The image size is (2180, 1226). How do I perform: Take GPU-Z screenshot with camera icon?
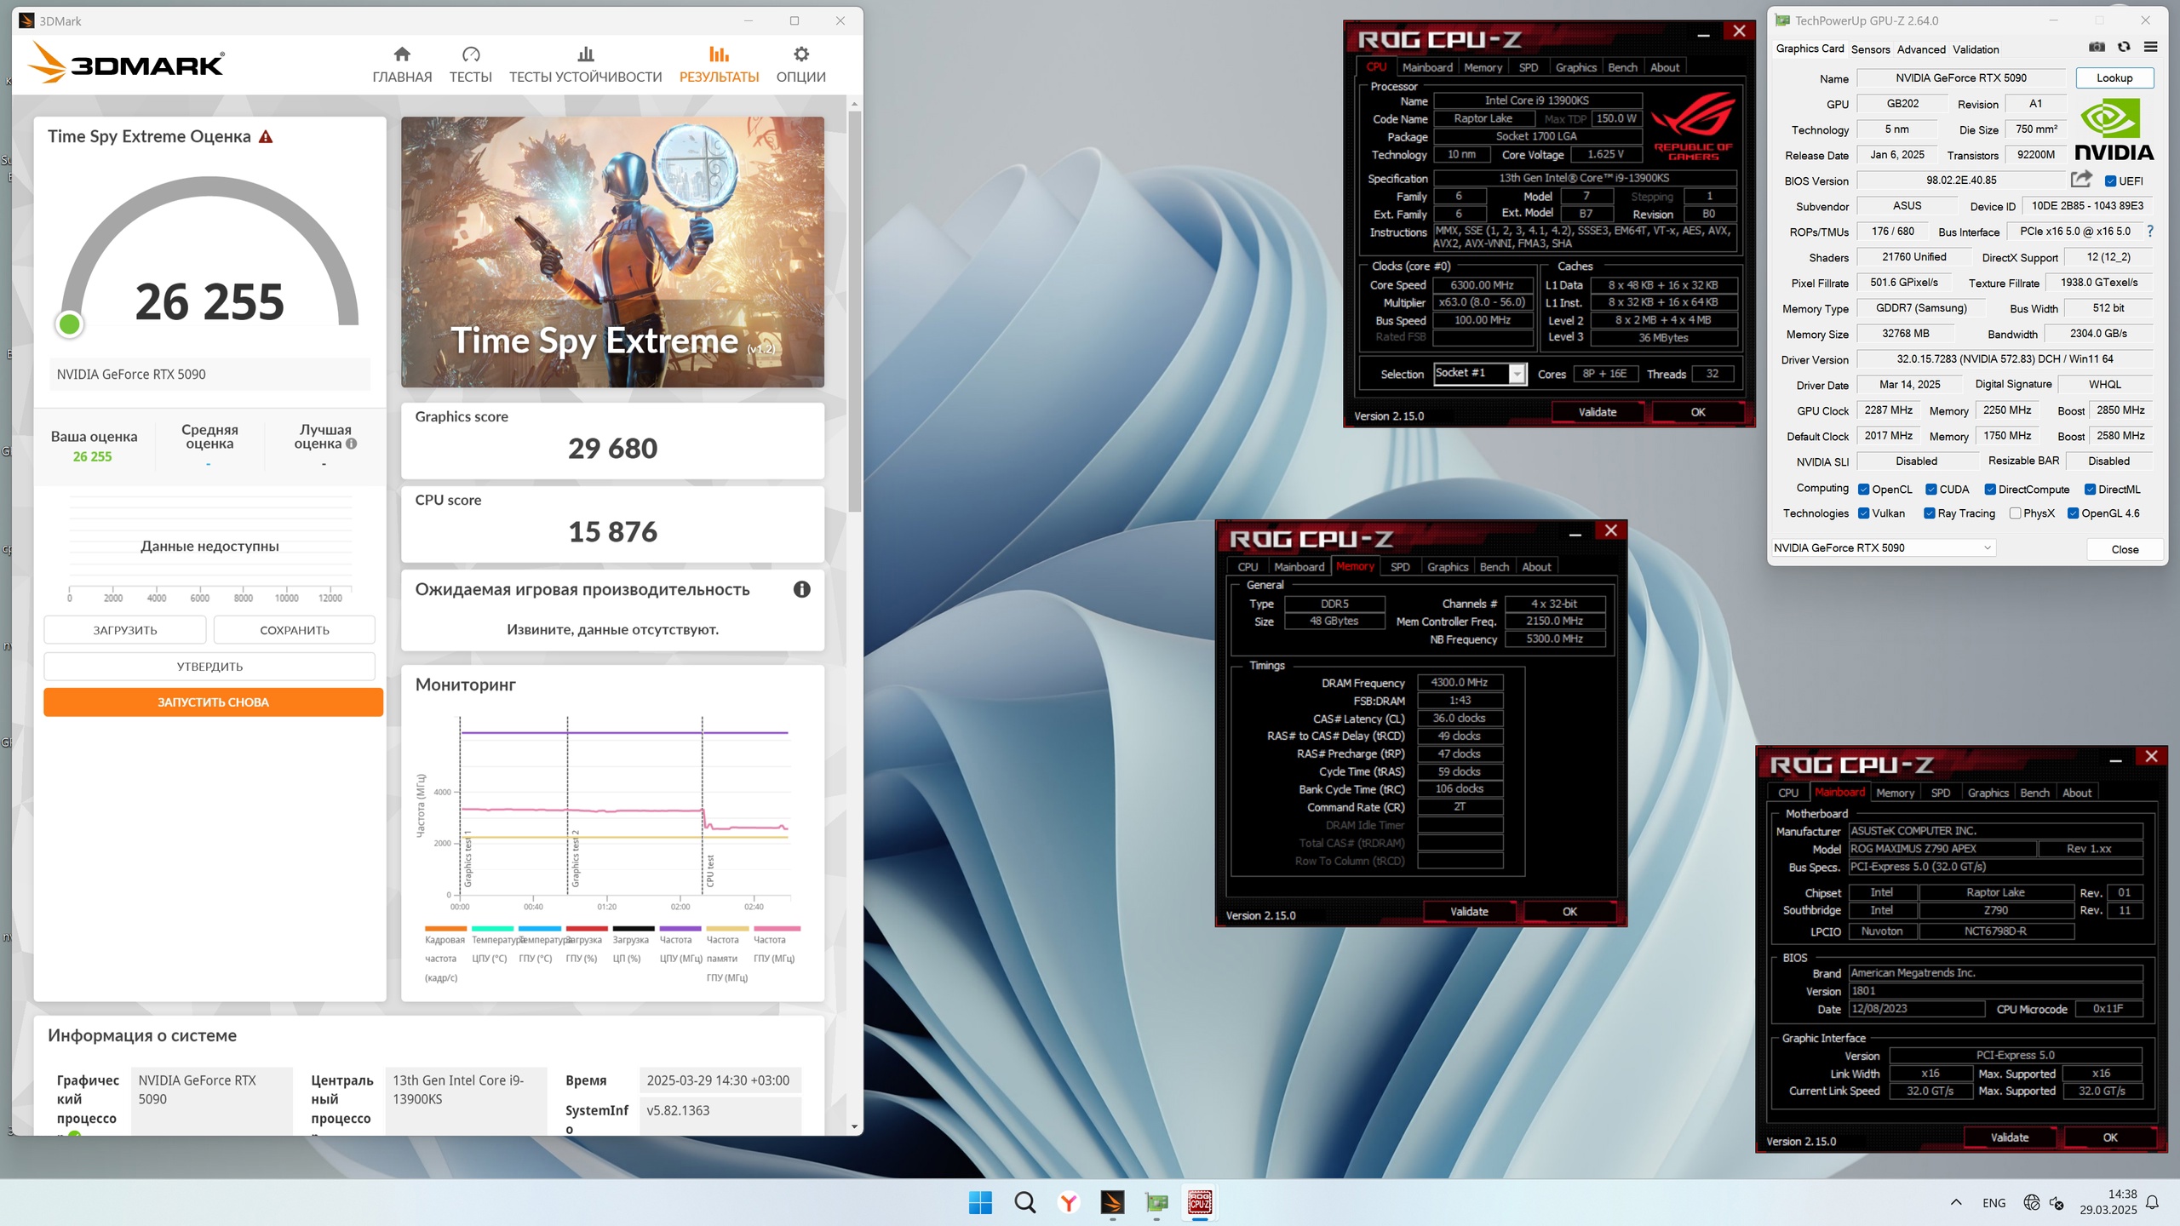pyautogui.click(x=2097, y=48)
